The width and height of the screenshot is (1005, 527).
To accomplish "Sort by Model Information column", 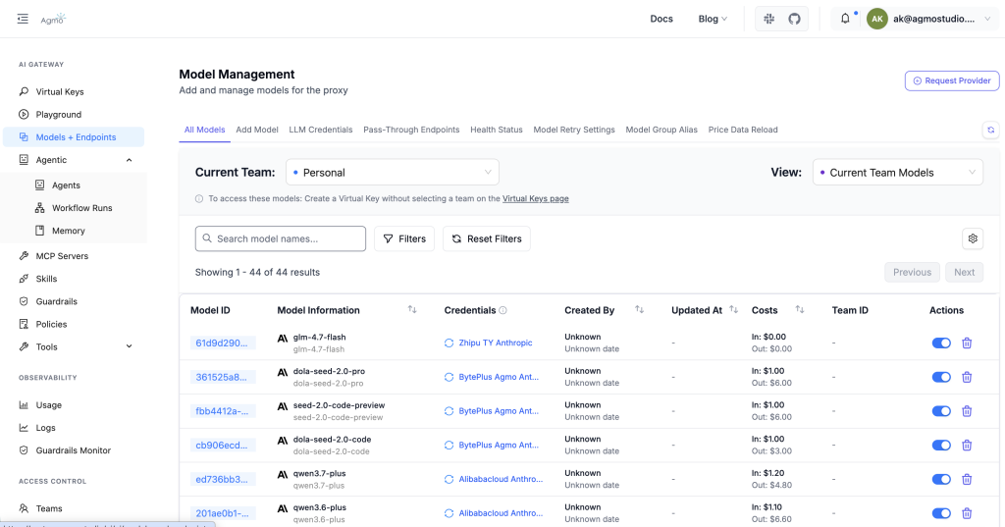I will click(x=412, y=310).
